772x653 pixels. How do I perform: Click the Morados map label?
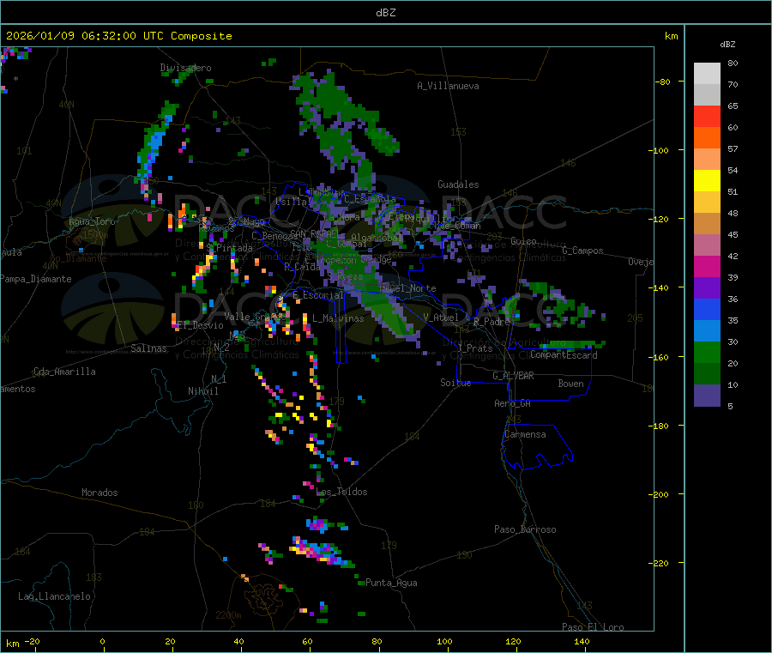pos(100,493)
